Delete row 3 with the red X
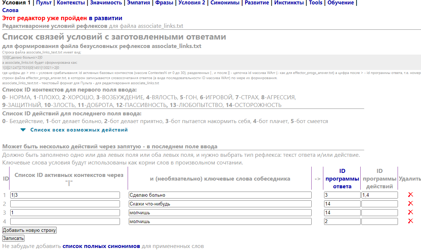 (410, 212)
